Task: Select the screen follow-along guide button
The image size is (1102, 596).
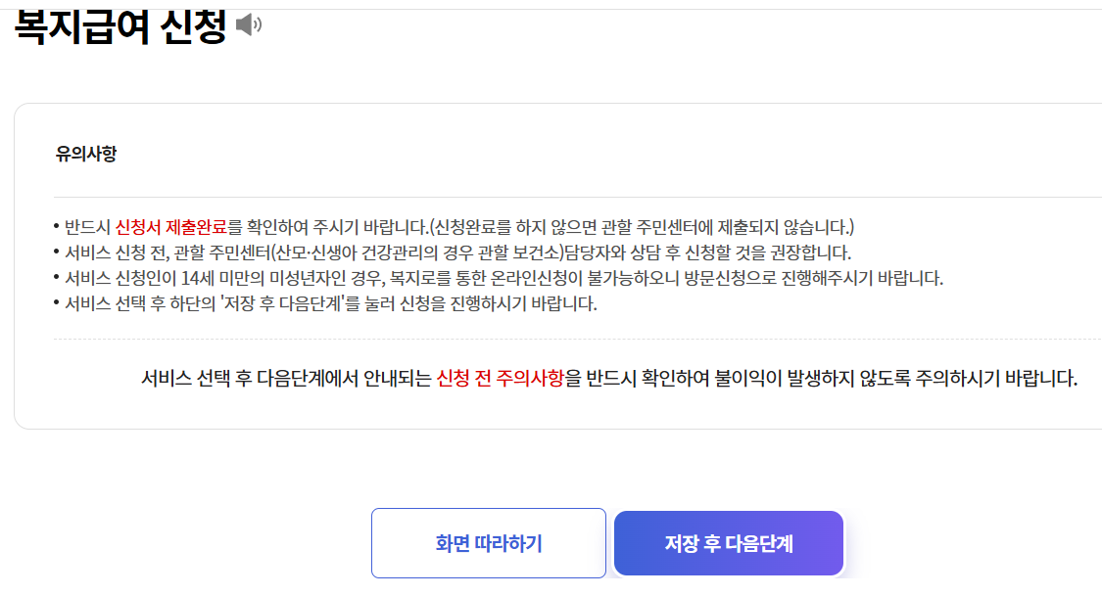Action: point(488,543)
